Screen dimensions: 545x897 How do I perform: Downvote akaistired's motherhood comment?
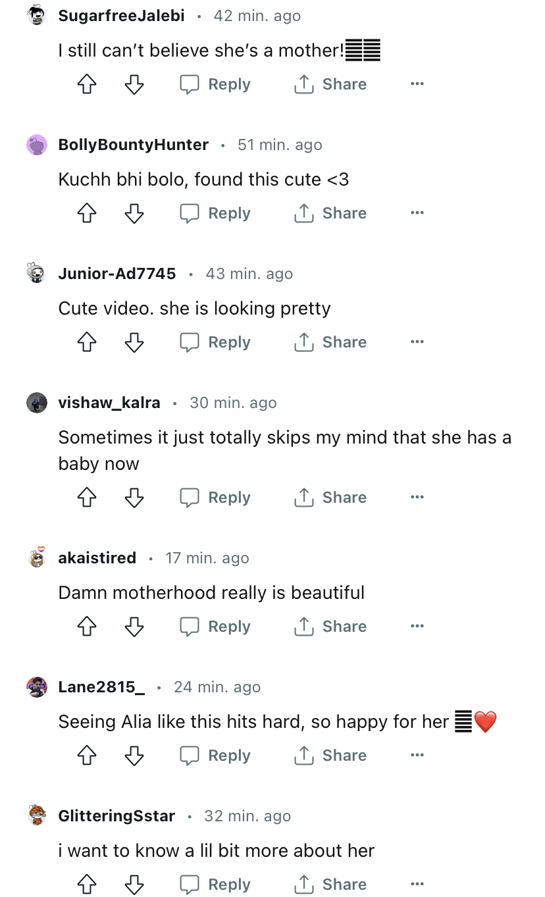(134, 627)
